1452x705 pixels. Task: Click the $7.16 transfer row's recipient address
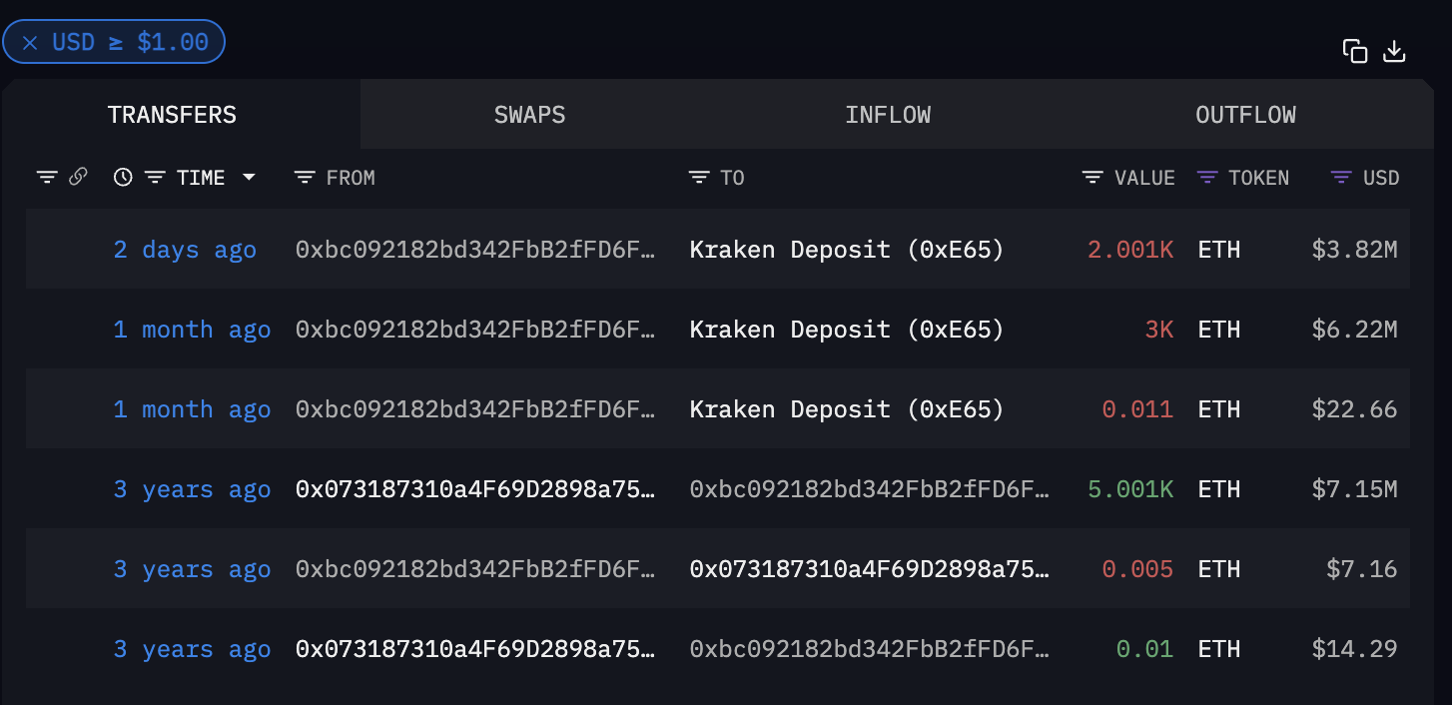(869, 569)
